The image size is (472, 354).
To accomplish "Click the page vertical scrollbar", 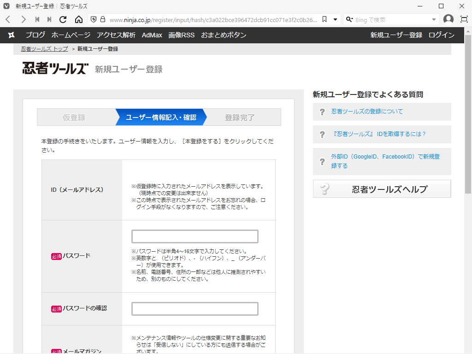I will coord(468,114).
